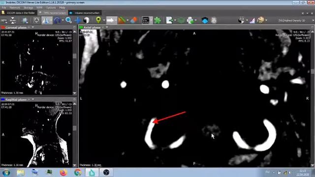This screenshot has width=315, height=177.
Task: Open dropdown next to the marker pin
Action: click(104, 20)
